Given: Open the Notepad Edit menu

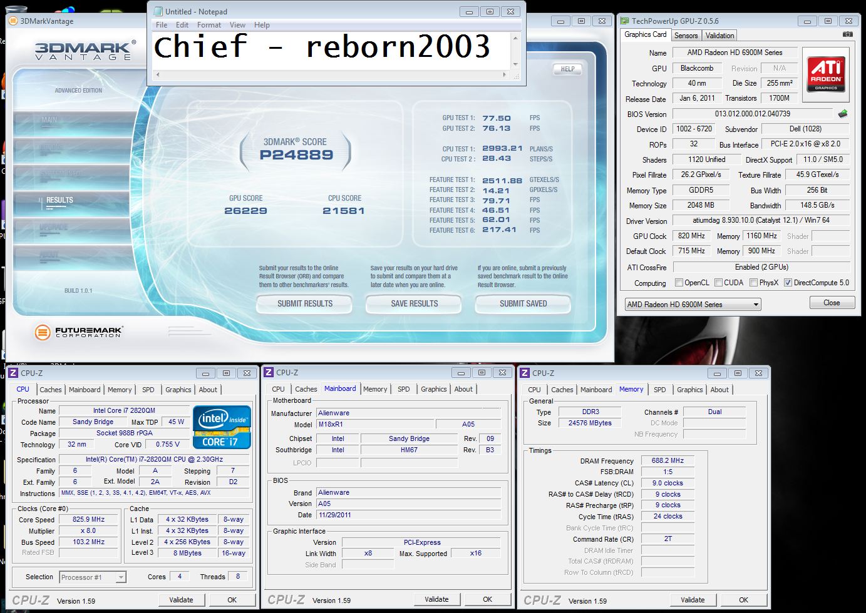Looking at the screenshot, I should 182,25.
